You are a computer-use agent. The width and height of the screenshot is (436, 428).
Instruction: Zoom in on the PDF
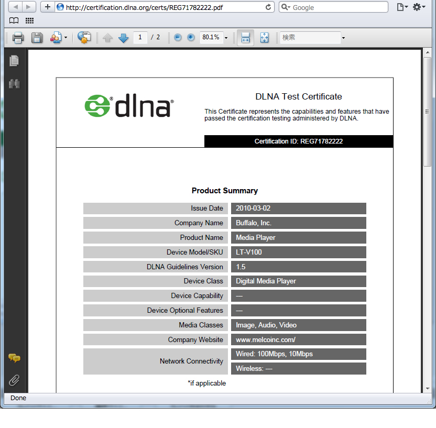point(191,37)
